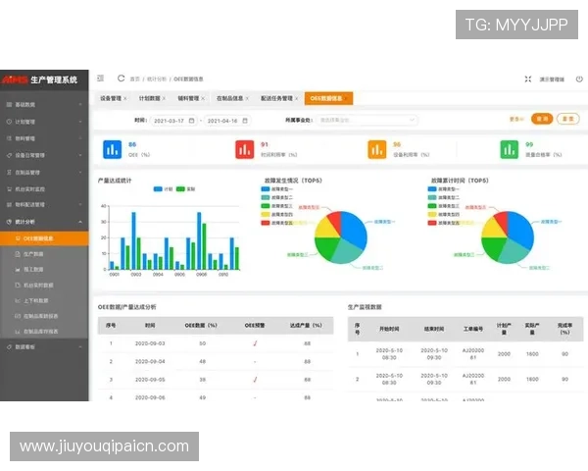Toggle the 计划 legend in bar chart

point(162,188)
